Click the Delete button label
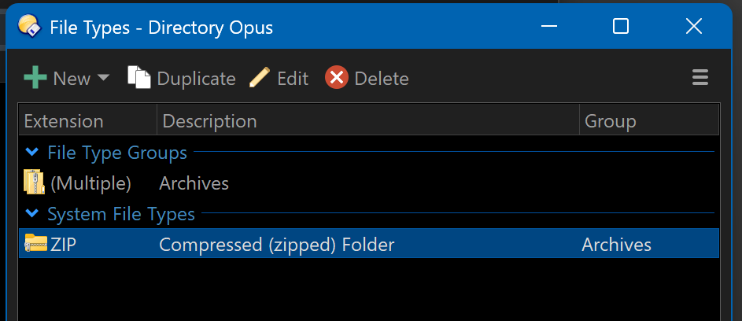This screenshot has width=742, height=321. [382, 79]
